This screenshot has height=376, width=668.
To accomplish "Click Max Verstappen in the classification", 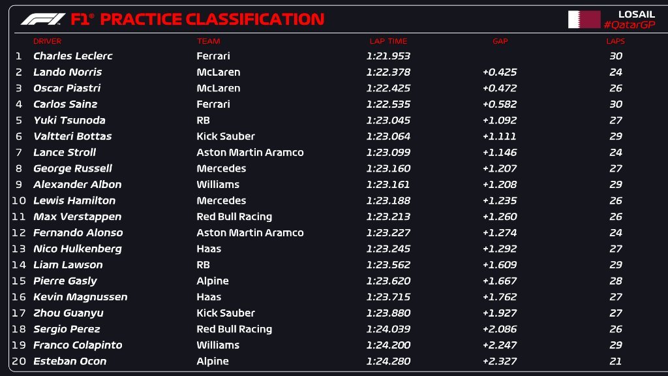I will click(77, 217).
